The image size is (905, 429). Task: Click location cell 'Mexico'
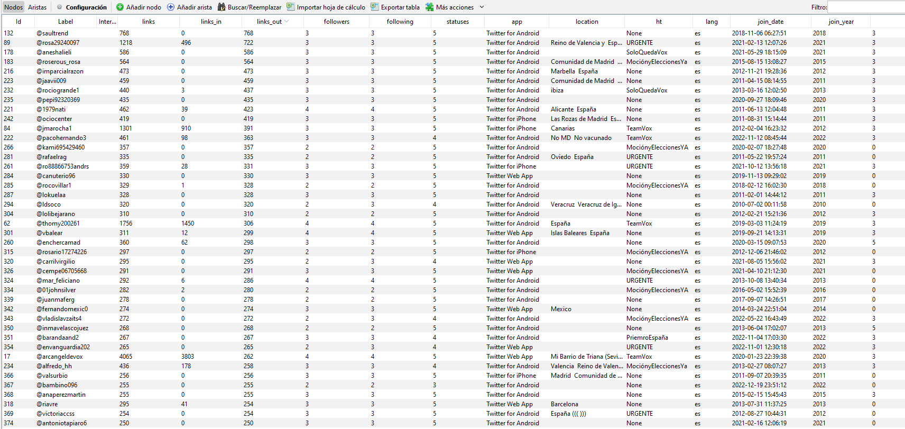point(561,309)
